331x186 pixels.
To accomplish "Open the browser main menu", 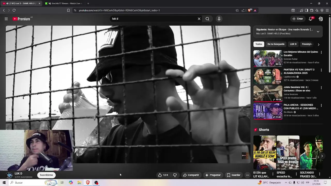I will pyautogui.click(x=327, y=10).
